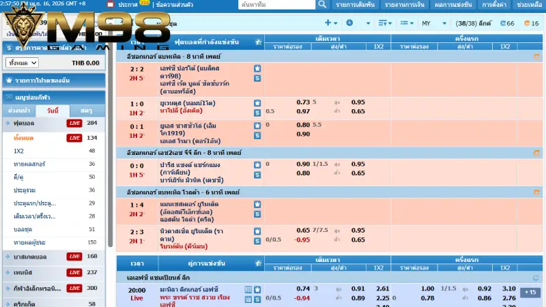The width and height of the screenshot is (546, 307).
Task: Open รายการโปรดของฉัน favorites panel
Action: point(54,81)
